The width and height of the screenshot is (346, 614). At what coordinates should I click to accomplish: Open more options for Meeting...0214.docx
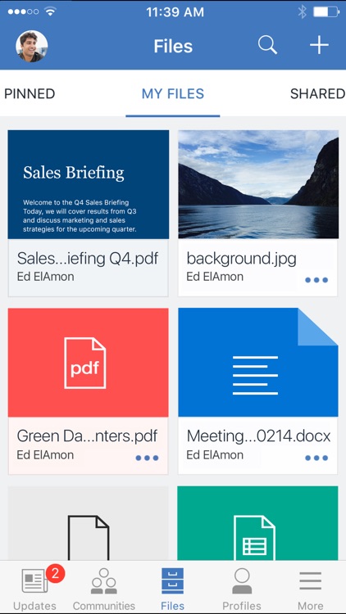click(x=316, y=458)
